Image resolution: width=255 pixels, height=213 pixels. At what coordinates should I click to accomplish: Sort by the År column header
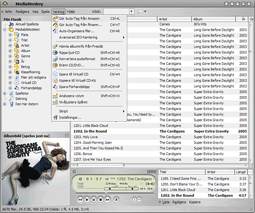tap(242, 19)
